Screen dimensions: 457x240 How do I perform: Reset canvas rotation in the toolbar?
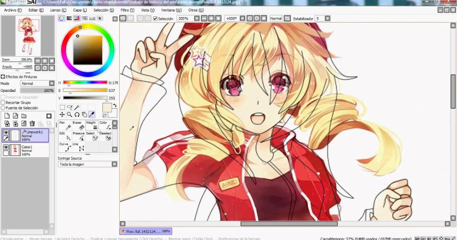pos(264,18)
